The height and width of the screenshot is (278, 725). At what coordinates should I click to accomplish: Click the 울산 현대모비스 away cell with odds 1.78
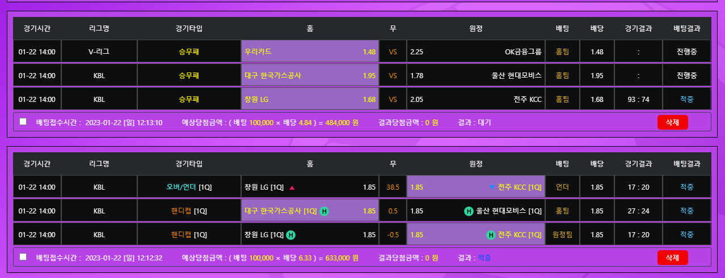pos(475,75)
